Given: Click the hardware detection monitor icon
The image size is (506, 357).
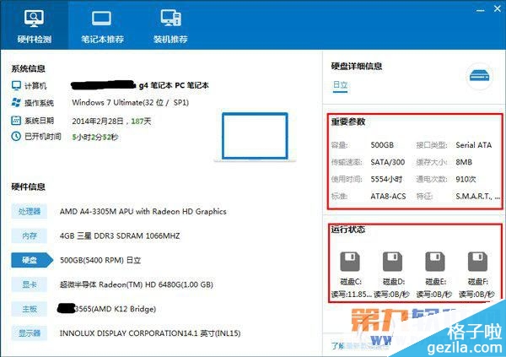Looking at the screenshot, I should point(34,18).
